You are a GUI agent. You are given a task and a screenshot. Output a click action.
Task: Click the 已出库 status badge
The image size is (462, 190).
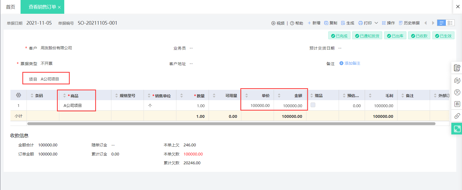click(395, 36)
